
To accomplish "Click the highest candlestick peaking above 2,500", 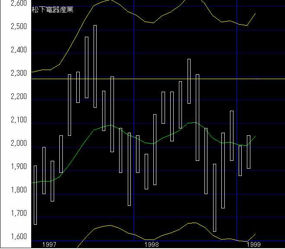I will click(x=95, y=65).
